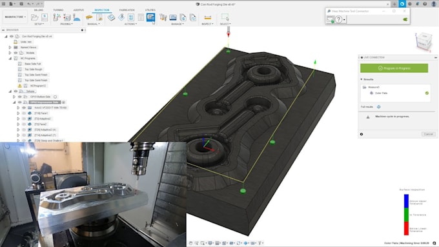439x247 pixels.
Task: Select the Top Side Rough NC program
Action: (34, 70)
